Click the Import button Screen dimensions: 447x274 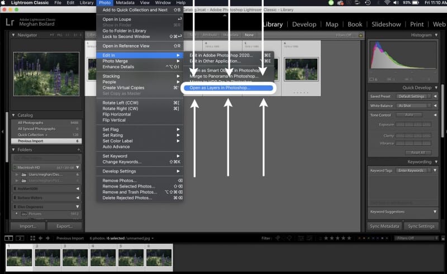(x=28, y=226)
